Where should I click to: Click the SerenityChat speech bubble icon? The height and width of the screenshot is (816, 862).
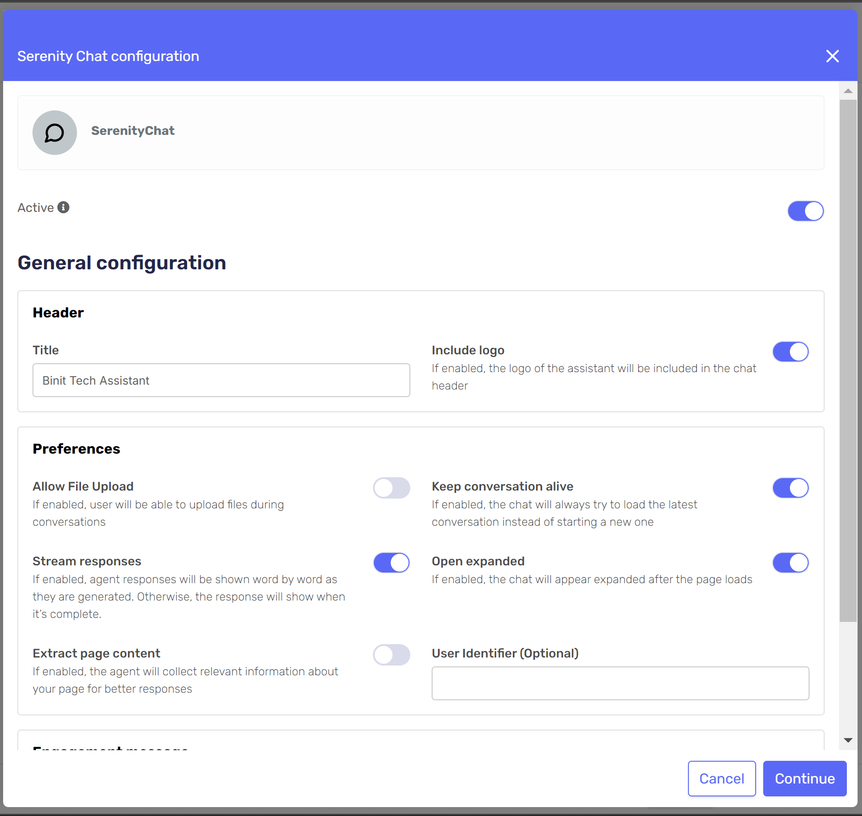[x=55, y=133]
